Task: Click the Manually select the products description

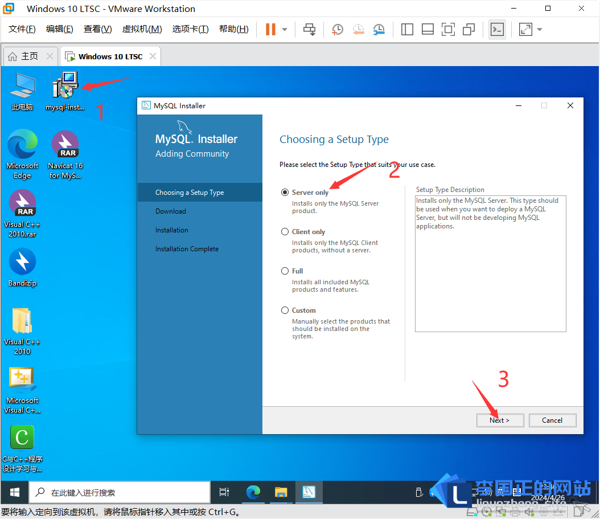Action: (341, 329)
